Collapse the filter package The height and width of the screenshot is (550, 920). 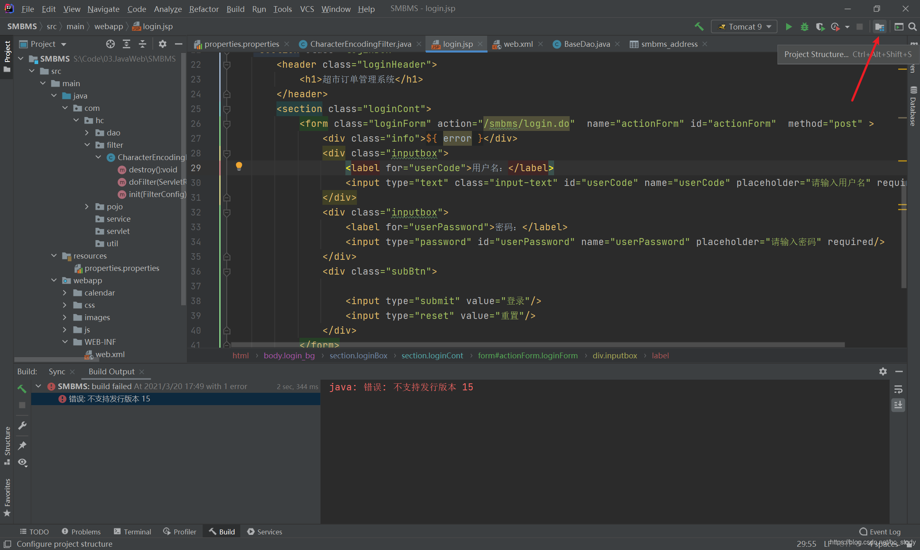[x=87, y=145]
